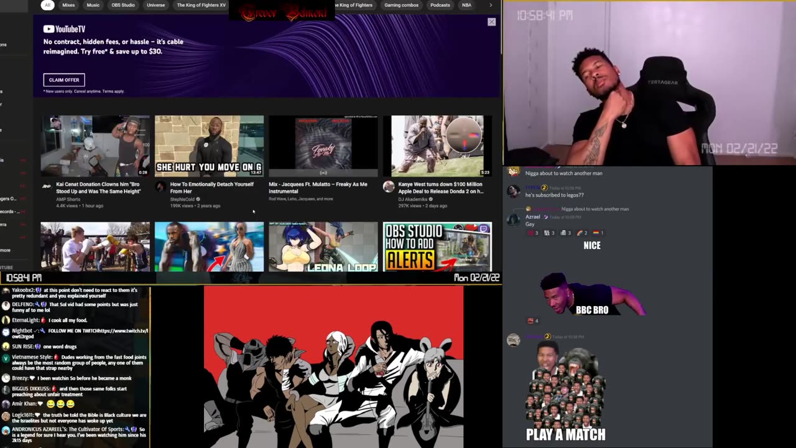This screenshot has width=796, height=448.
Task: Open the boxing match video thumbnail
Action: coord(95,247)
